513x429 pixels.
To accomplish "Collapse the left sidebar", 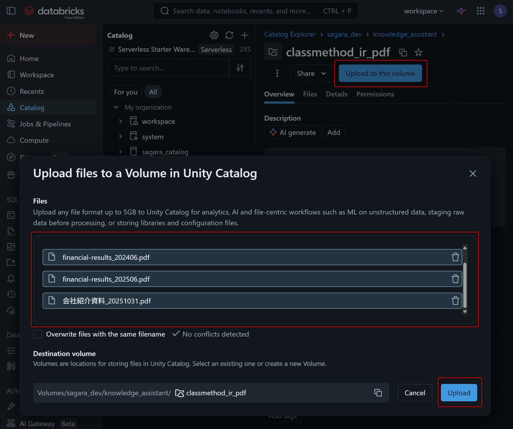I will click(11, 11).
